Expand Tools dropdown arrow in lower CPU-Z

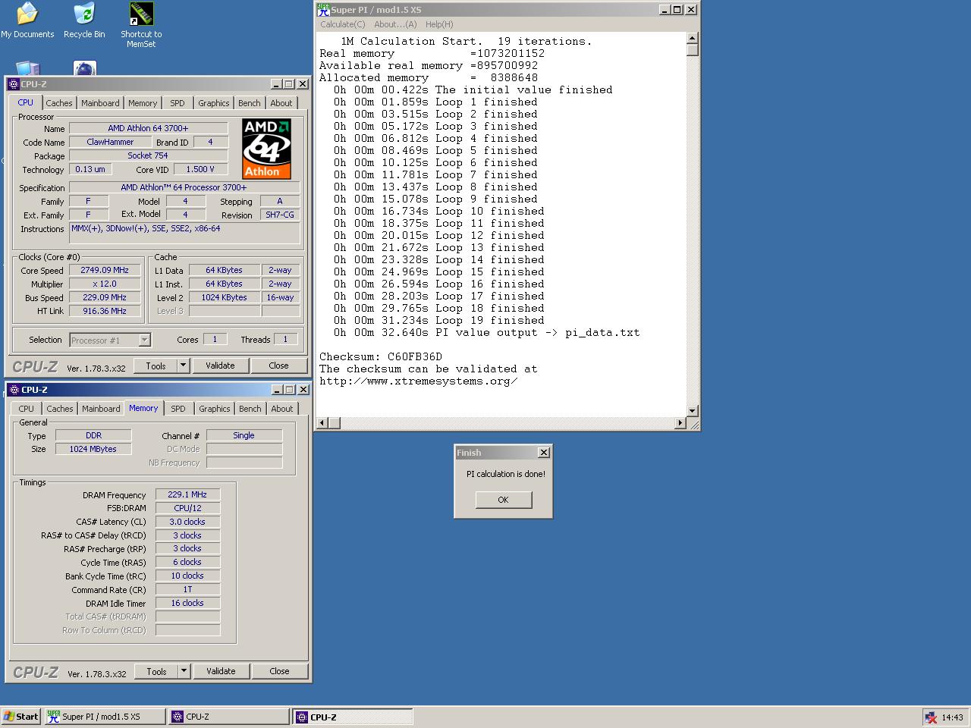[x=184, y=671]
